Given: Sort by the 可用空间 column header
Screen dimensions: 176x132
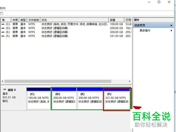Looking at the screenshot, I should [128, 20].
